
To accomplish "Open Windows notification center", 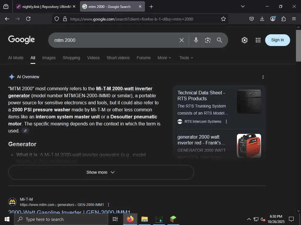I will point(291,219).
